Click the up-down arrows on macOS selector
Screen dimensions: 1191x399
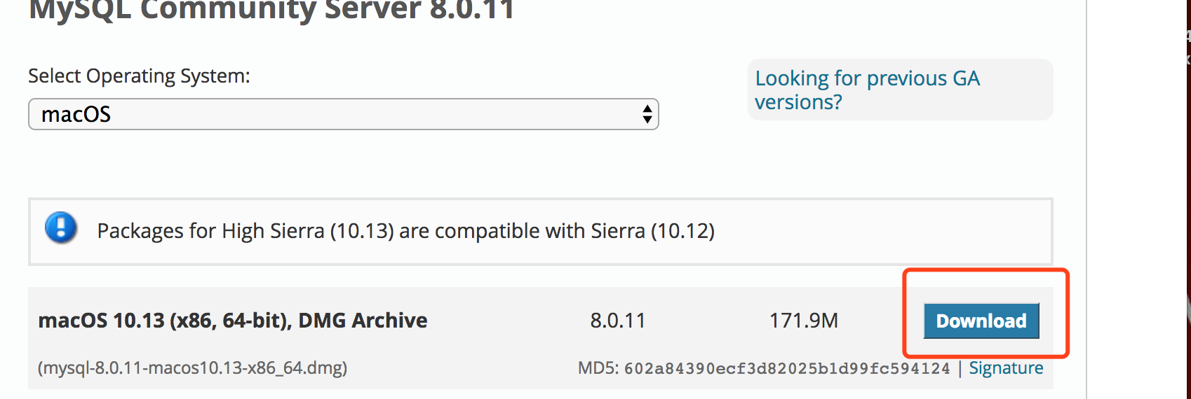click(647, 114)
